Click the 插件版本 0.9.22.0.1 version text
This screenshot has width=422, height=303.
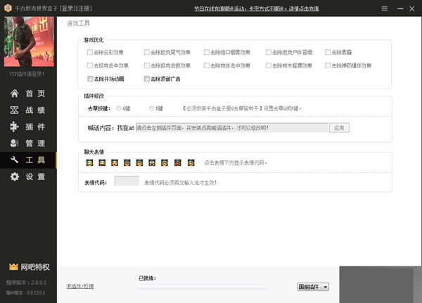click(25, 292)
